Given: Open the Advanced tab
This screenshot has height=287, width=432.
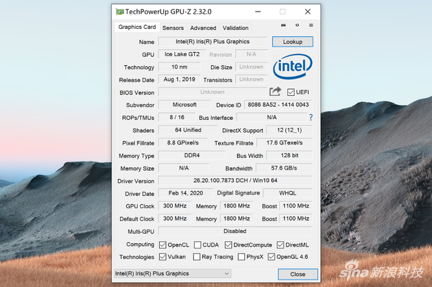Looking at the screenshot, I should coord(203,28).
